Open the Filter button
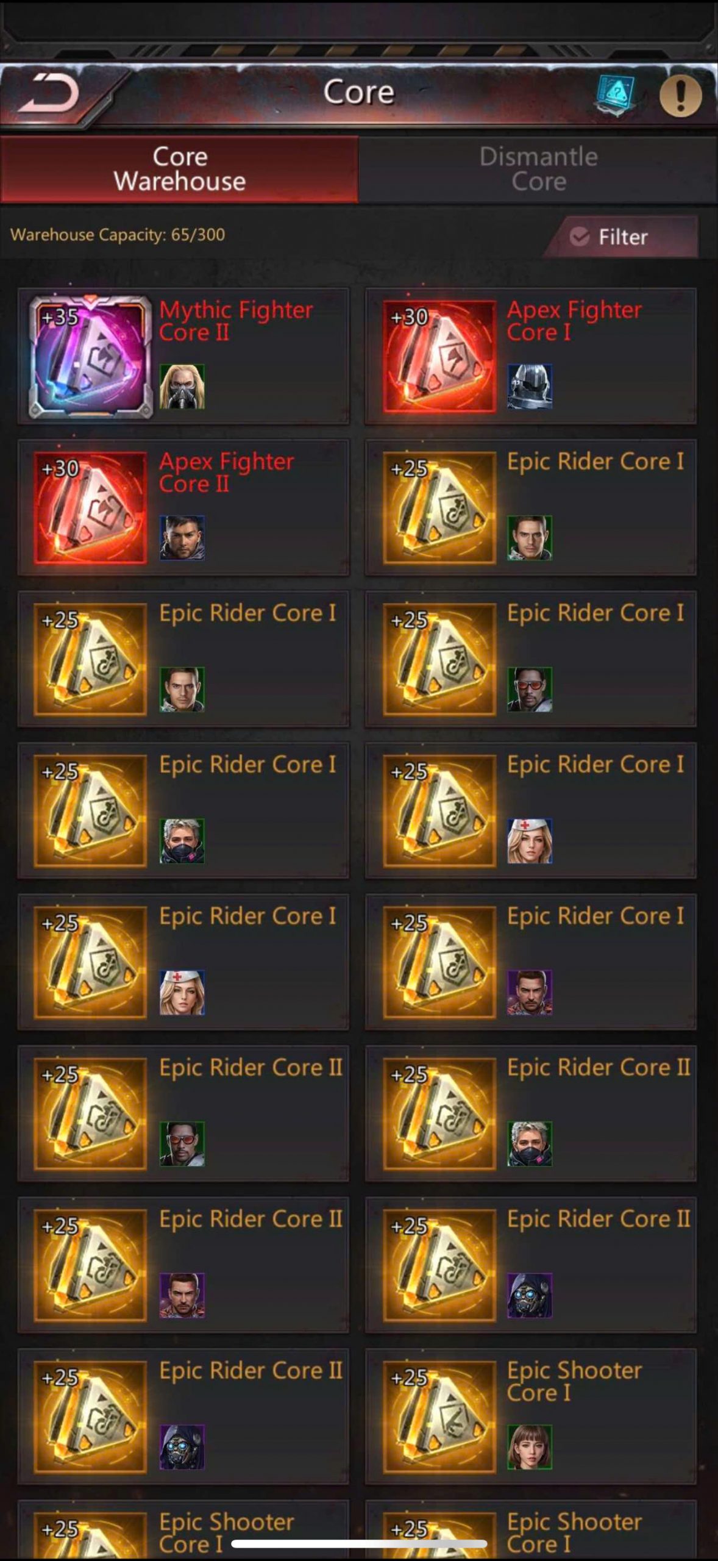 (x=622, y=237)
